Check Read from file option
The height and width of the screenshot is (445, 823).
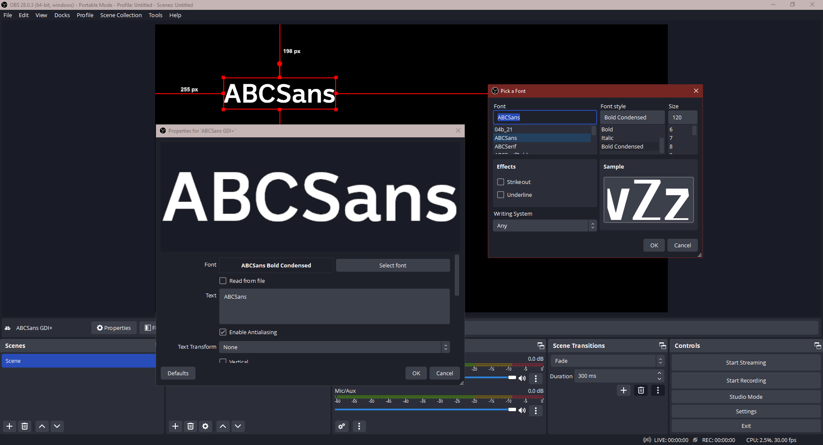click(x=223, y=281)
